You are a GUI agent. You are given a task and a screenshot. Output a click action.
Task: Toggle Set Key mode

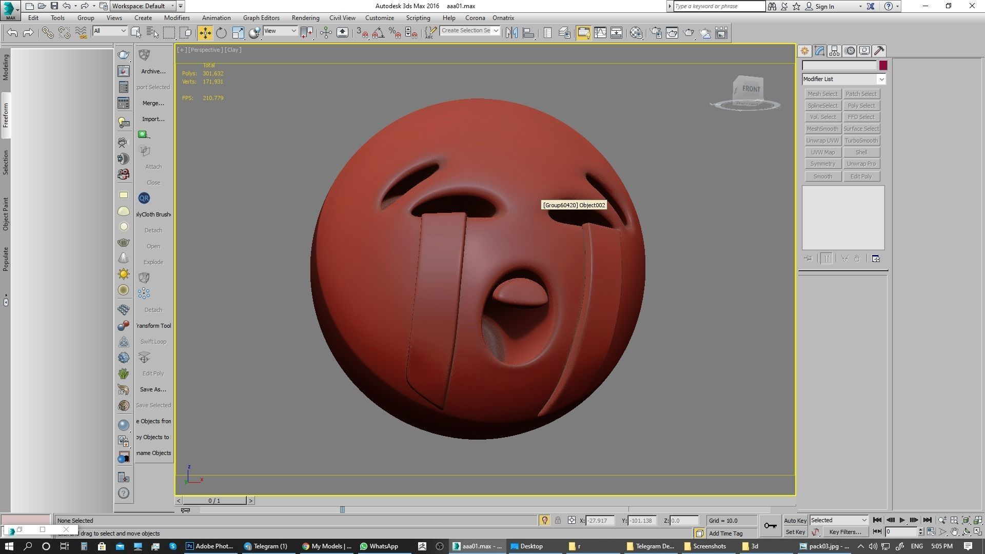[795, 532]
